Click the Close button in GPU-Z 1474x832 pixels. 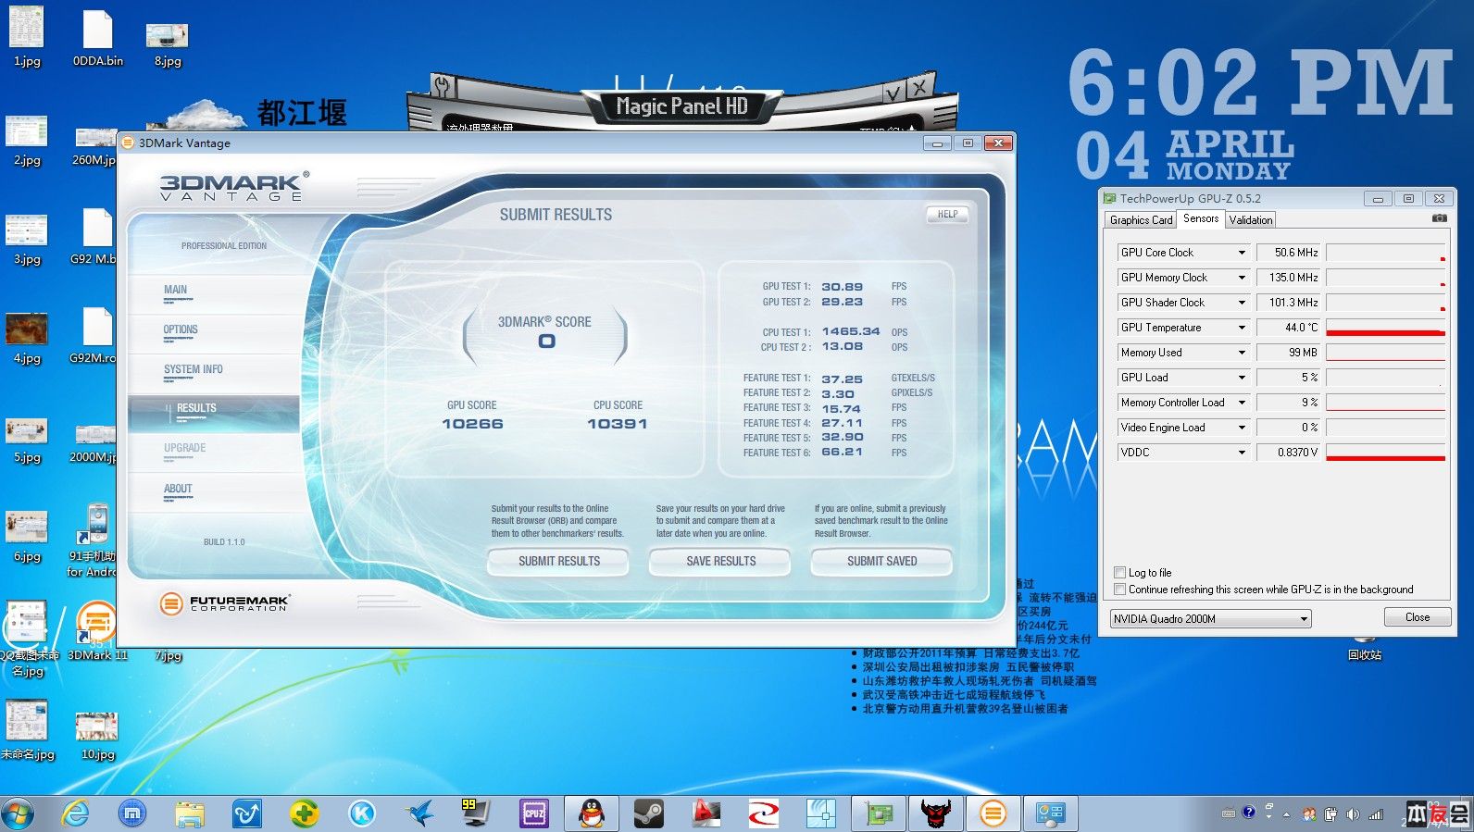coord(1417,617)
